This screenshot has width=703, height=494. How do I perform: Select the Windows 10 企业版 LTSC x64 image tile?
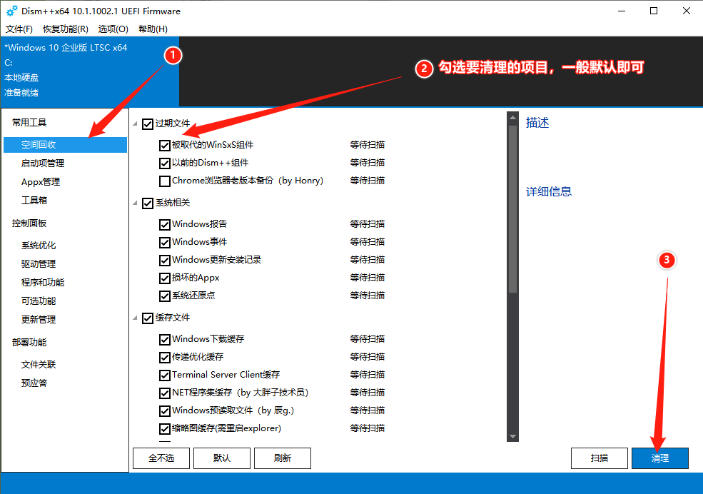[90, 71]
